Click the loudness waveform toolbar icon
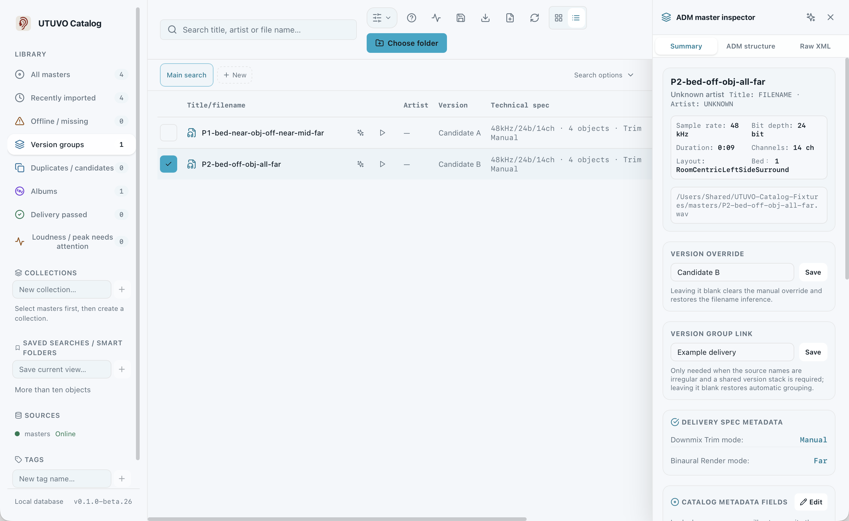849x521 pixels. (x=436, y=18)
